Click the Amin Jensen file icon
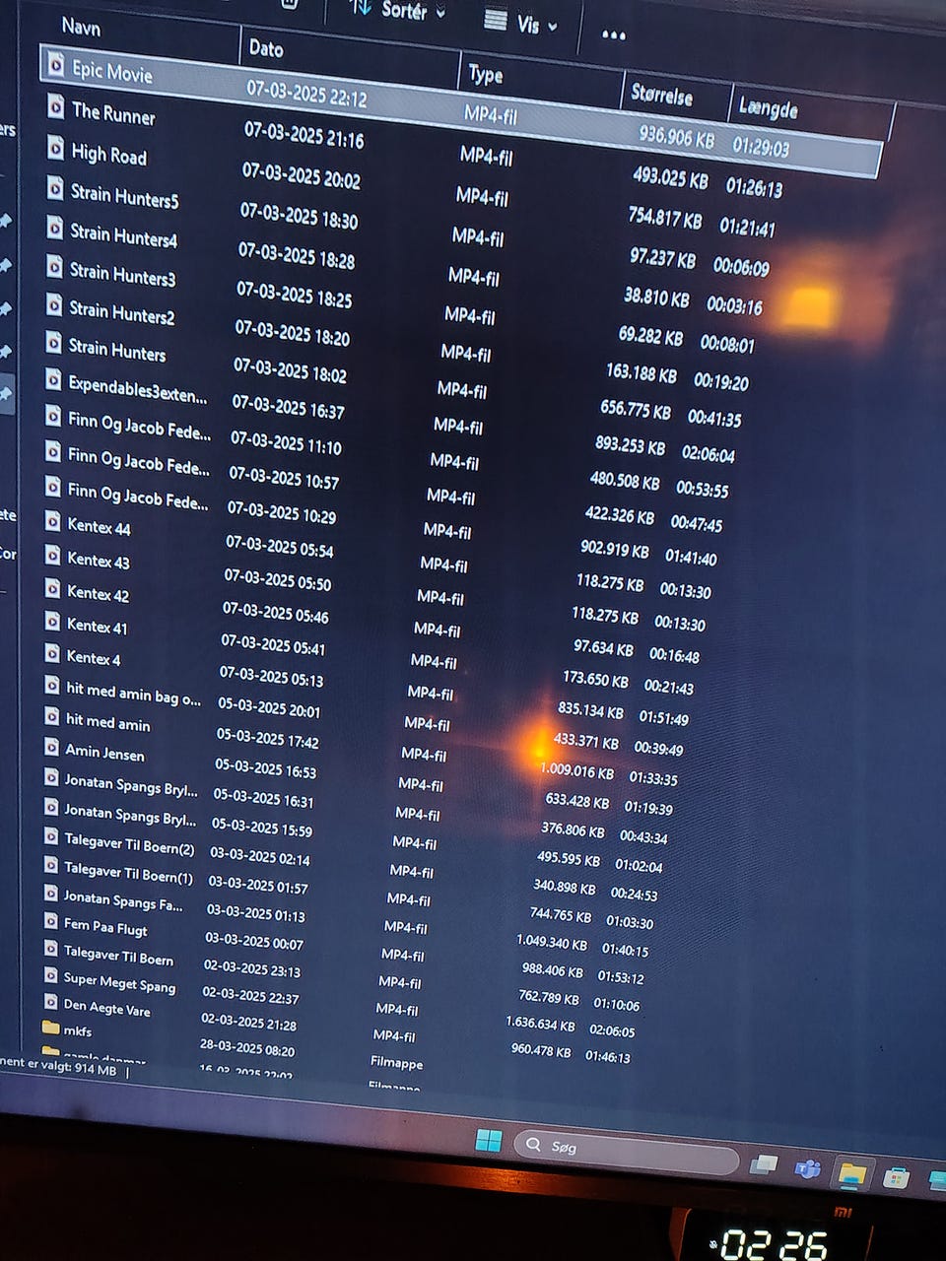946x1261 pixels. (x=50, y=748)
